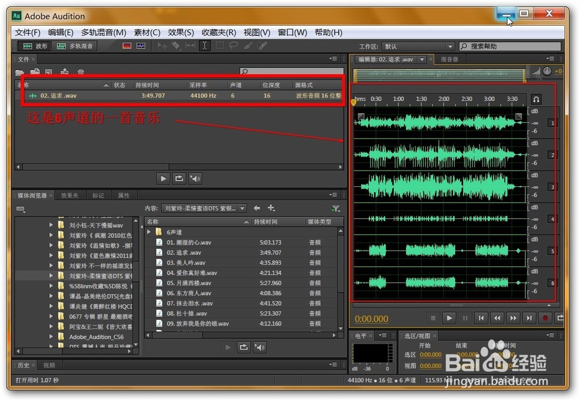Open the workspace (工作区) dropdown

tap(418, 46)
